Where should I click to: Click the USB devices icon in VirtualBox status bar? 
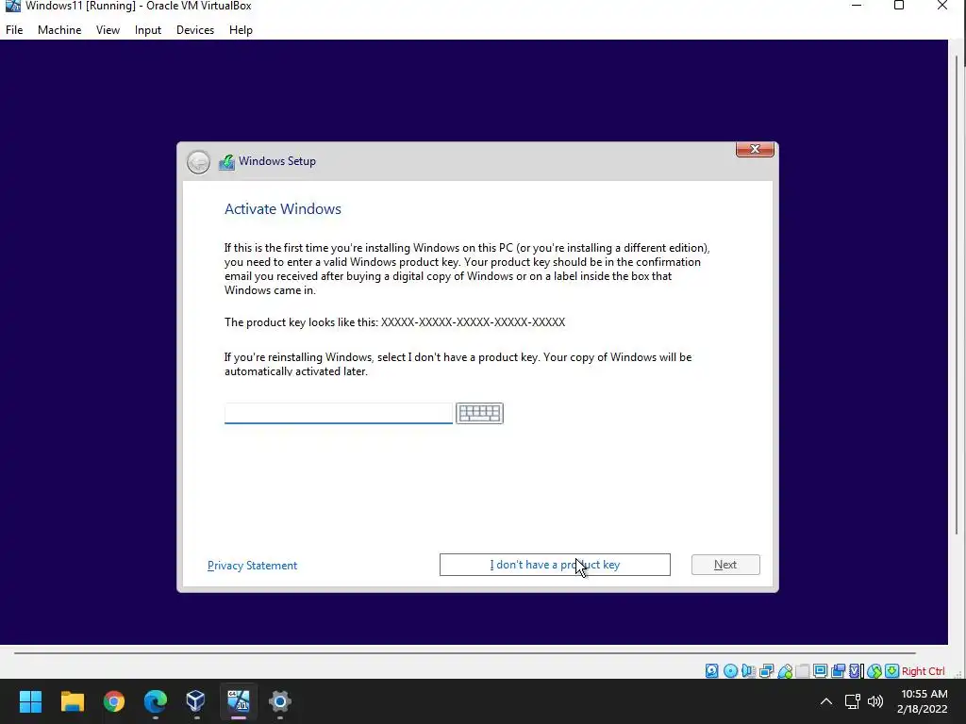(785, 670)
